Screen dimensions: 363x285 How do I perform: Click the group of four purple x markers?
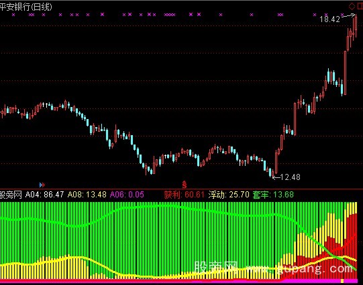[x=170, y=15]
